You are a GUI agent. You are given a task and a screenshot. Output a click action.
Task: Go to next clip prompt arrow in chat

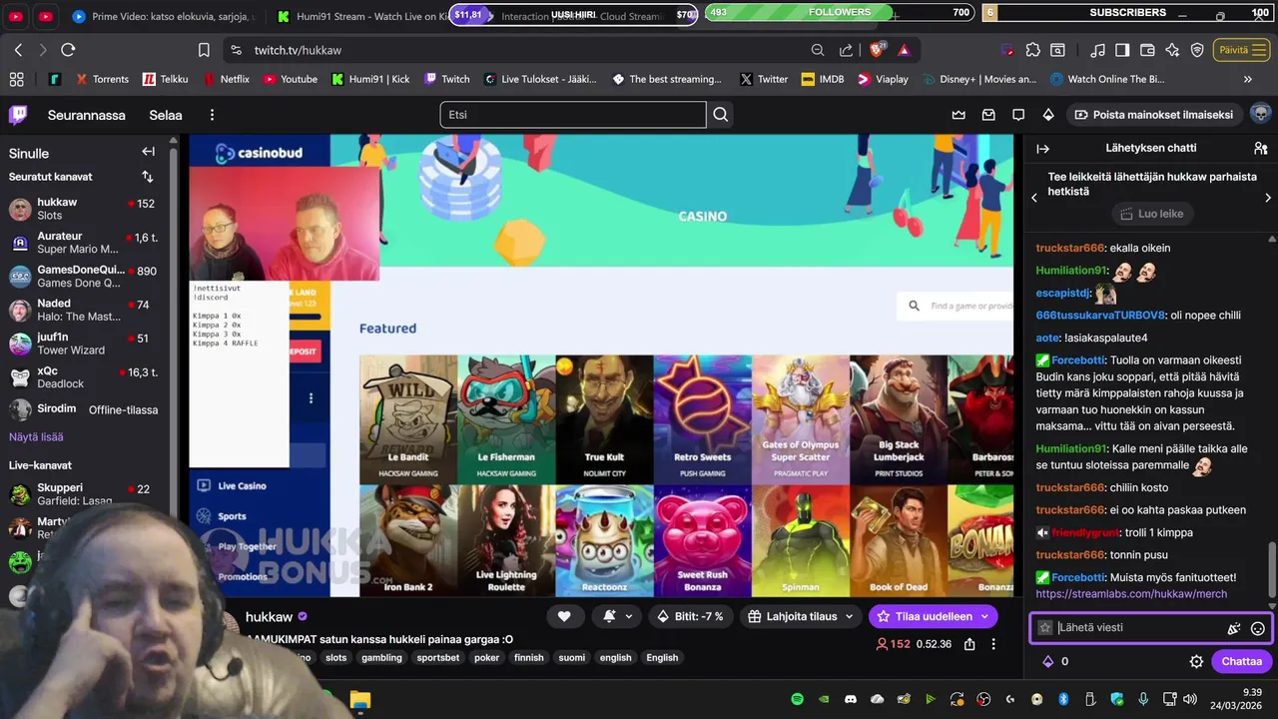[x=1267, y=198]
